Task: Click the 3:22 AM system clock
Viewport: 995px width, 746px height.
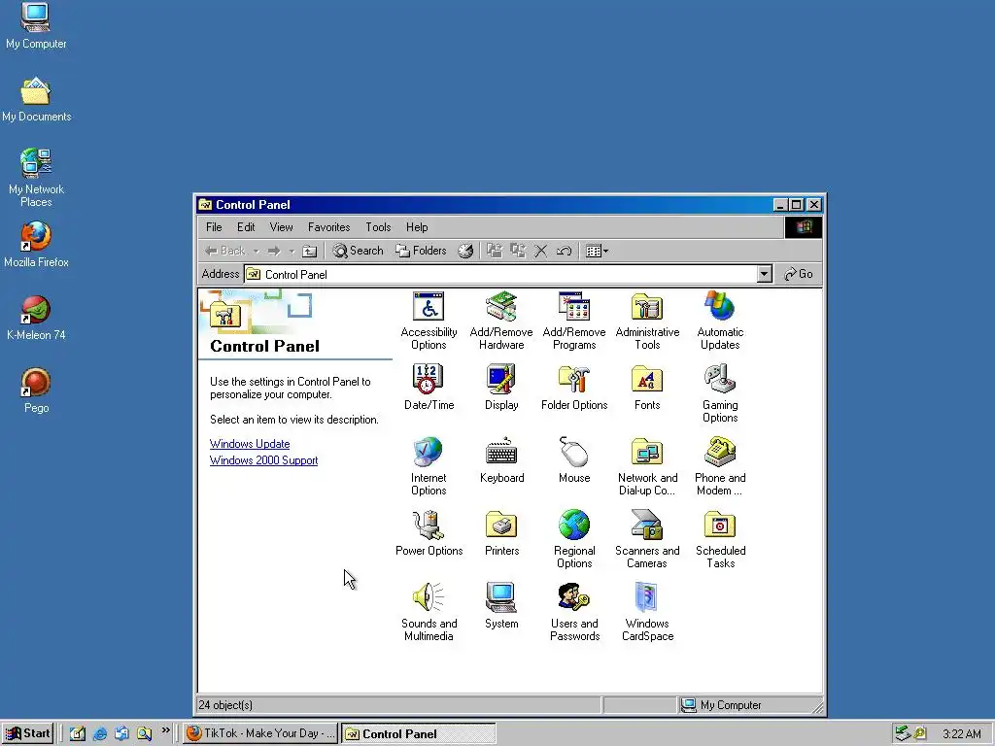Action: [961, 734]
